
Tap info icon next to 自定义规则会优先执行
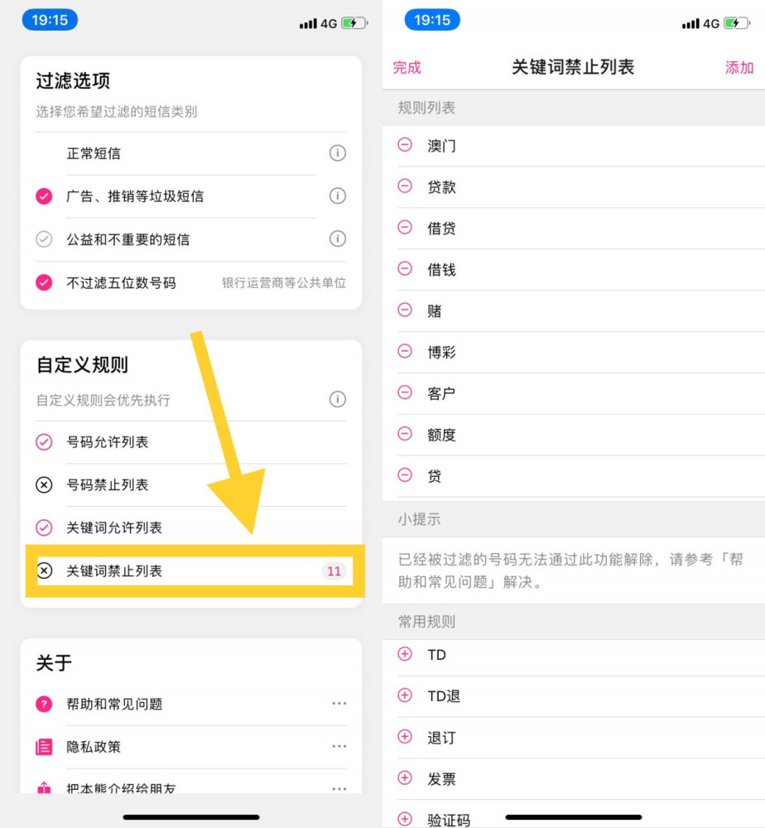click(x=337, y=399)
